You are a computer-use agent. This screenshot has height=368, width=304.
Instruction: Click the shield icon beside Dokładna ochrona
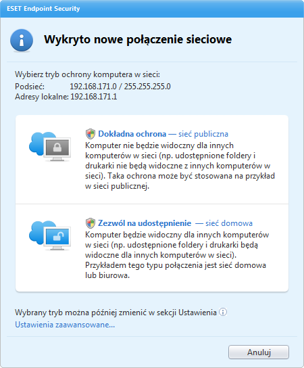pyautogui.click(x=91, y=134)
